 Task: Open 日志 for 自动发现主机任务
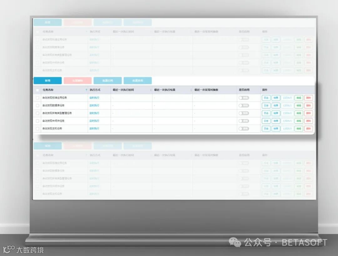click(266, 129)
